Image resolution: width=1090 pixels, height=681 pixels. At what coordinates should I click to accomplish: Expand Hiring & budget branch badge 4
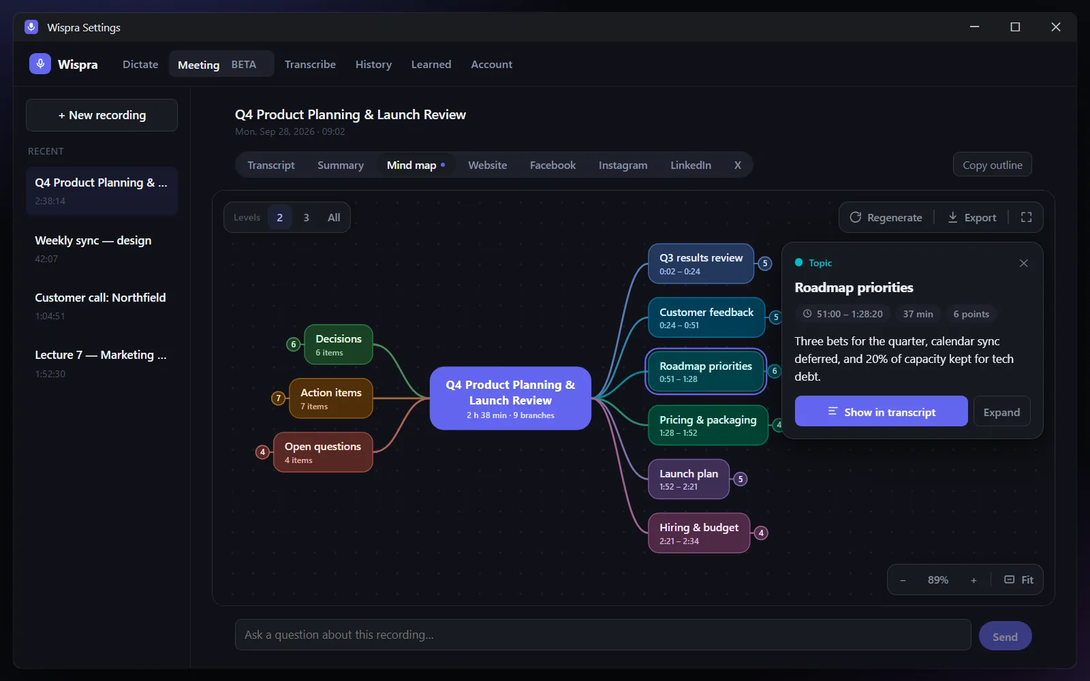(761, 533)
